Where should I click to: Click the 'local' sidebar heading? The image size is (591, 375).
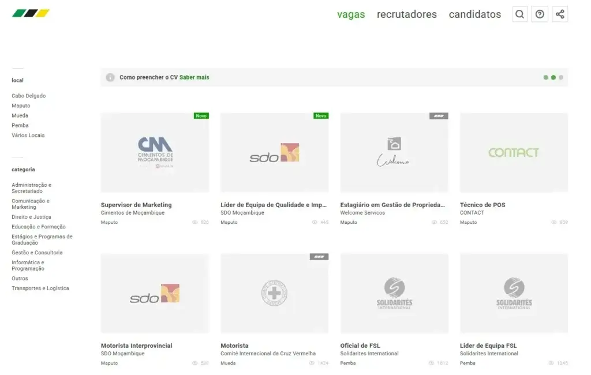pos(17,80)
